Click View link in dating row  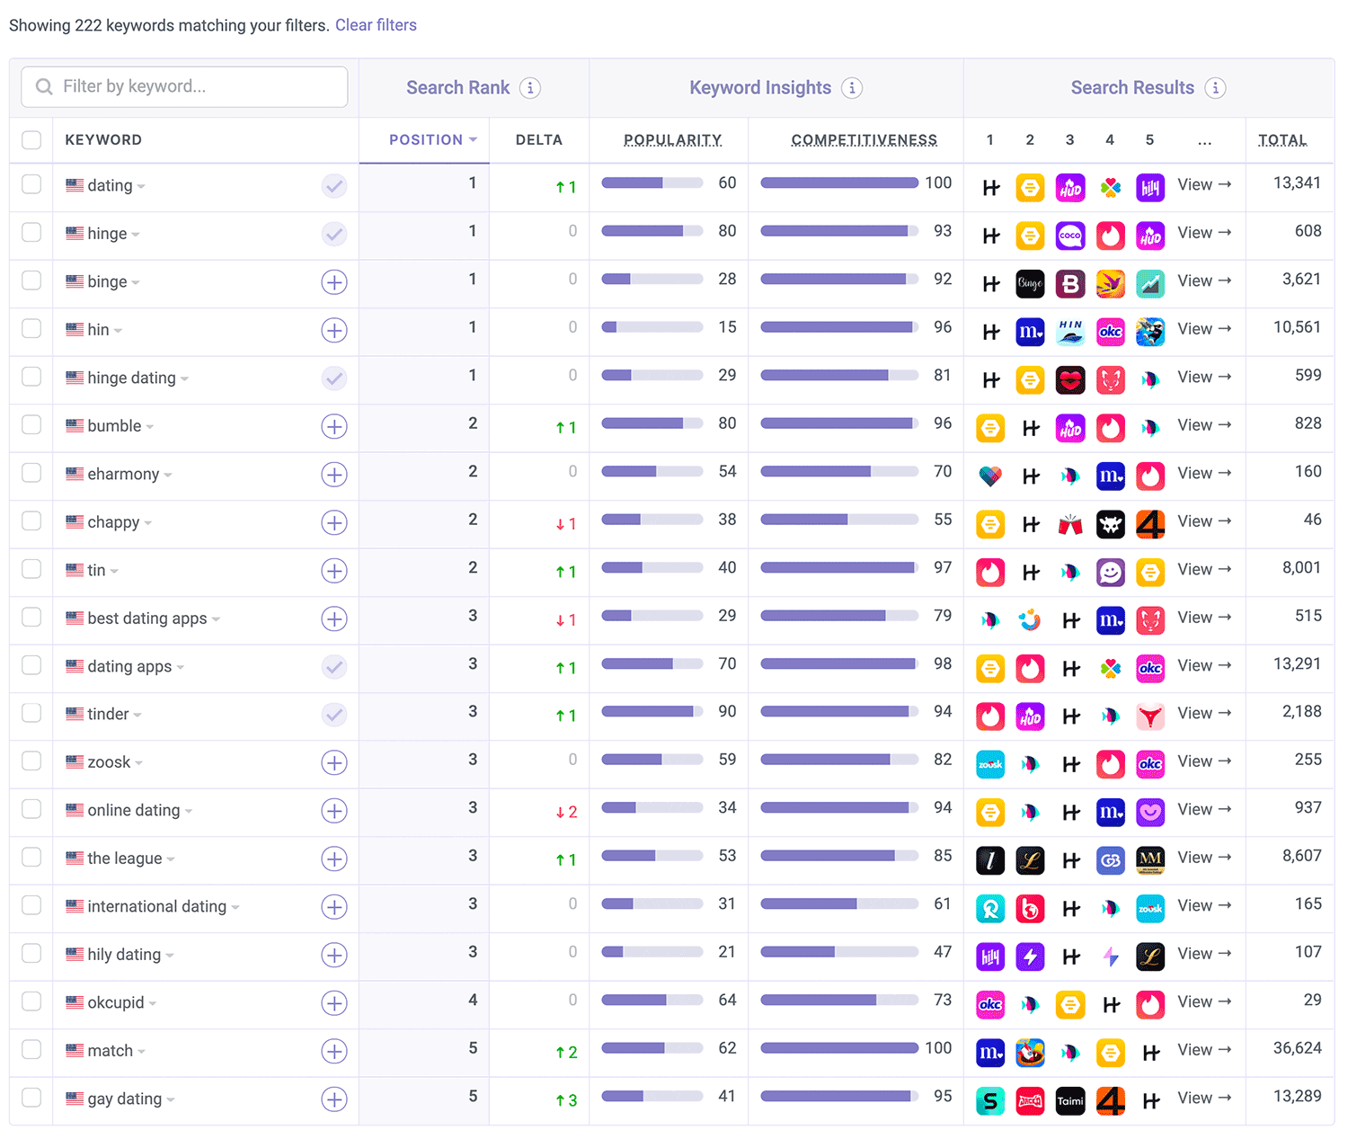point(1204,184)
